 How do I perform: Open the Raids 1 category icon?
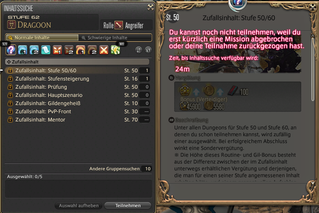point(80,50)
